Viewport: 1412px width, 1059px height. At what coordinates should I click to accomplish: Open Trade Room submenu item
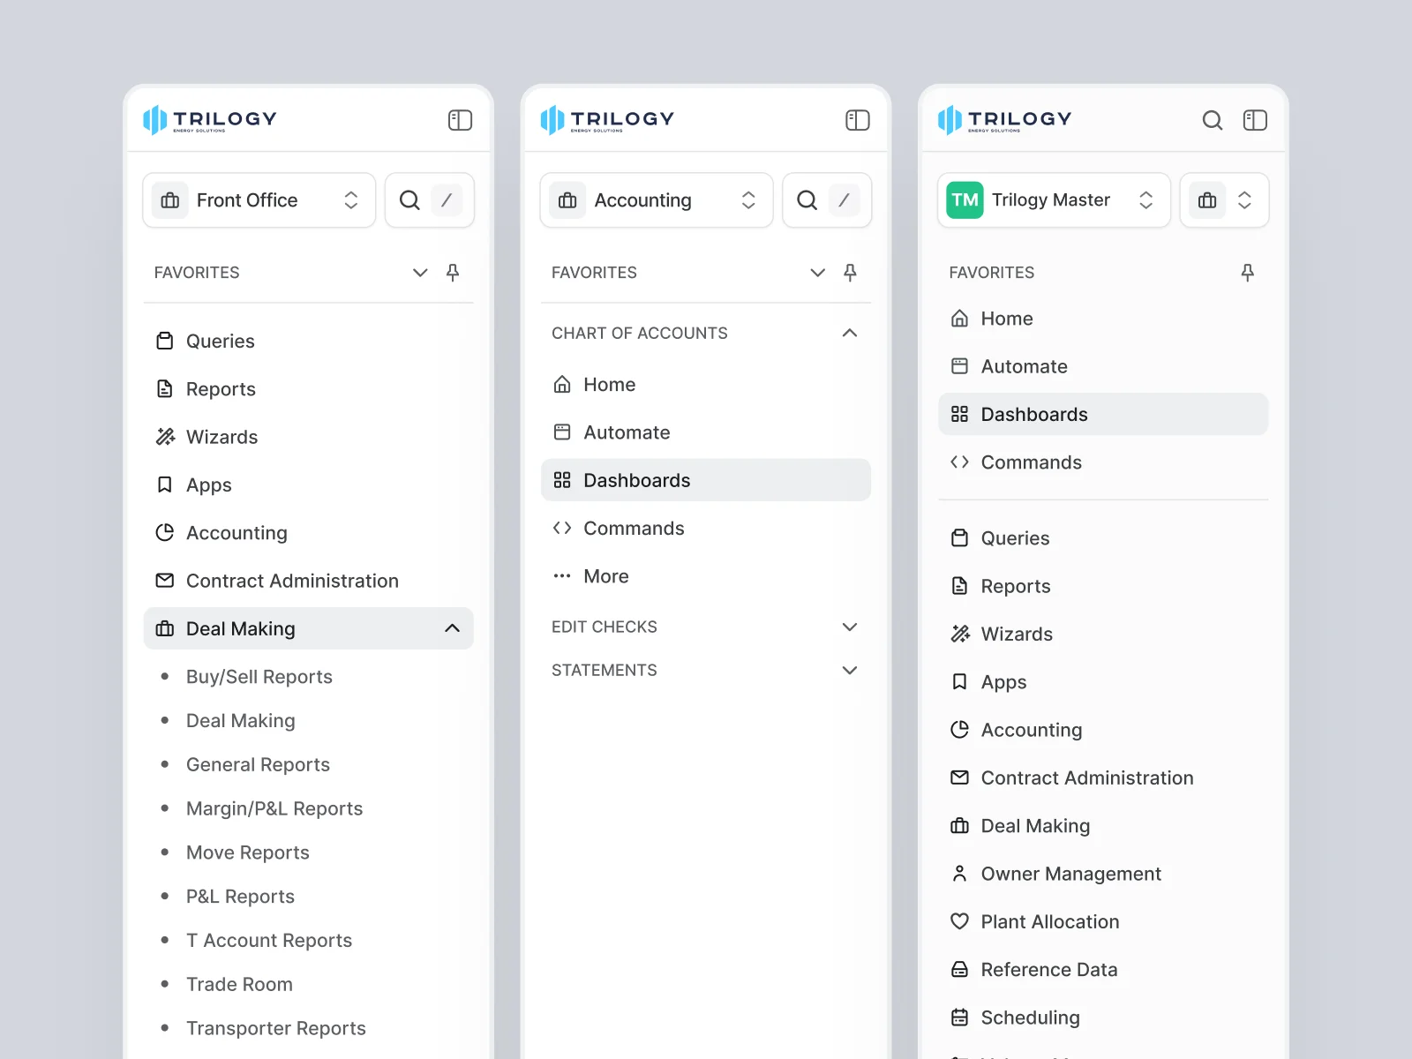[239, 985]
